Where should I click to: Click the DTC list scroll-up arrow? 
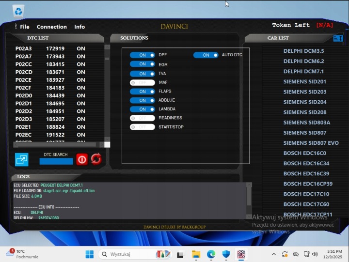pos(107,47)
